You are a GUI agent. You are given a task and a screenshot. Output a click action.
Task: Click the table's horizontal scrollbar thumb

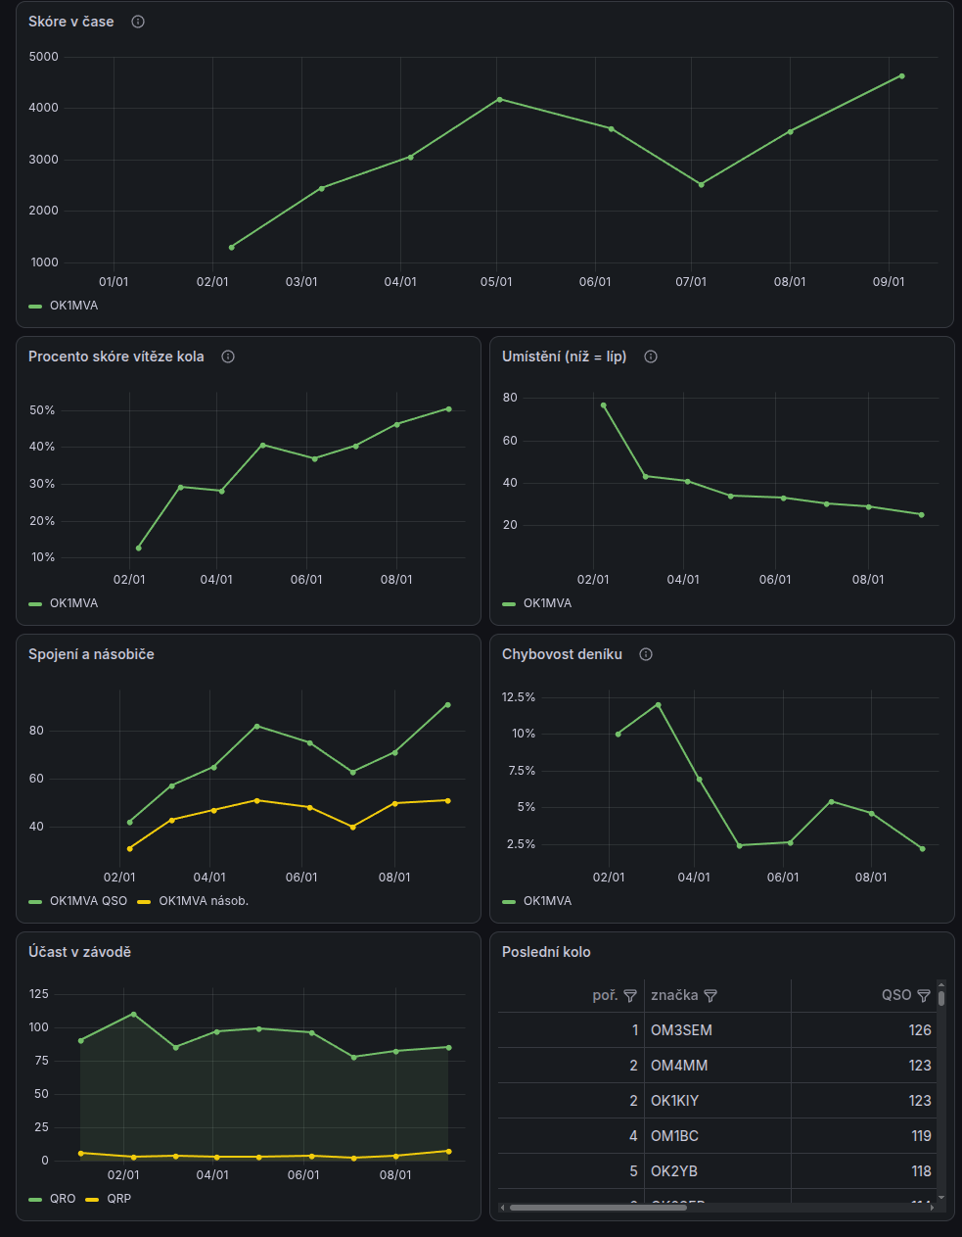click(x=598, y=1208)
